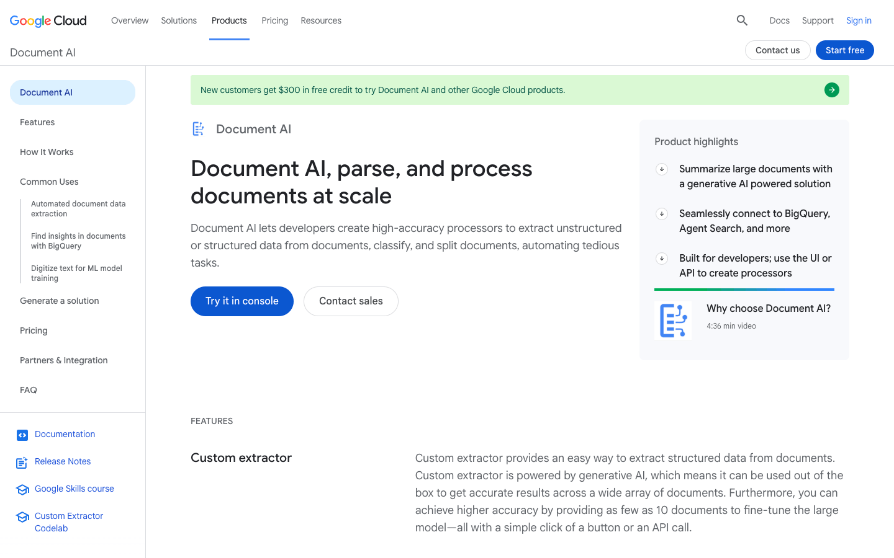Click the Summarize large documents highlight text
Viewport: 894px width, 558px height.
click(756, 176)
